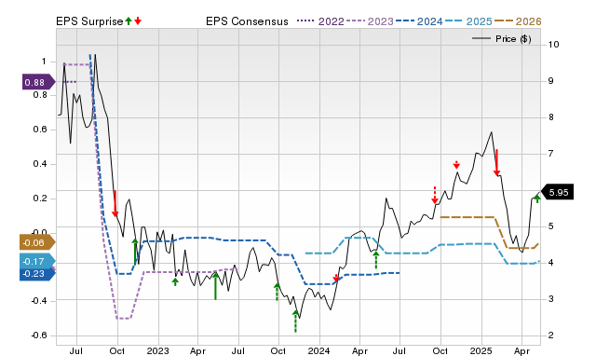Click the red down arrow beside EPS Surprise
Image resolution: width=596 pixels, height=356 pixels.
pyautogui.click(x=138, y=21)
